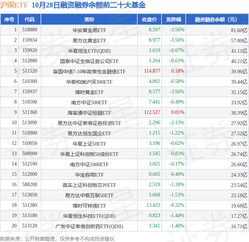Viewport: 249px width, 242px height.
Task: Click red change value 0.01%
Action: [x=178, y=112]
